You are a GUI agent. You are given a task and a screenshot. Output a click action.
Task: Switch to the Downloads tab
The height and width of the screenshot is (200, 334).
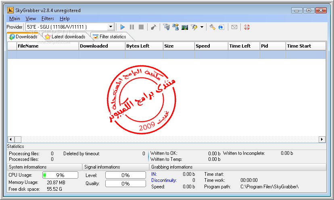pyautogui.click(x=23, y=37)
